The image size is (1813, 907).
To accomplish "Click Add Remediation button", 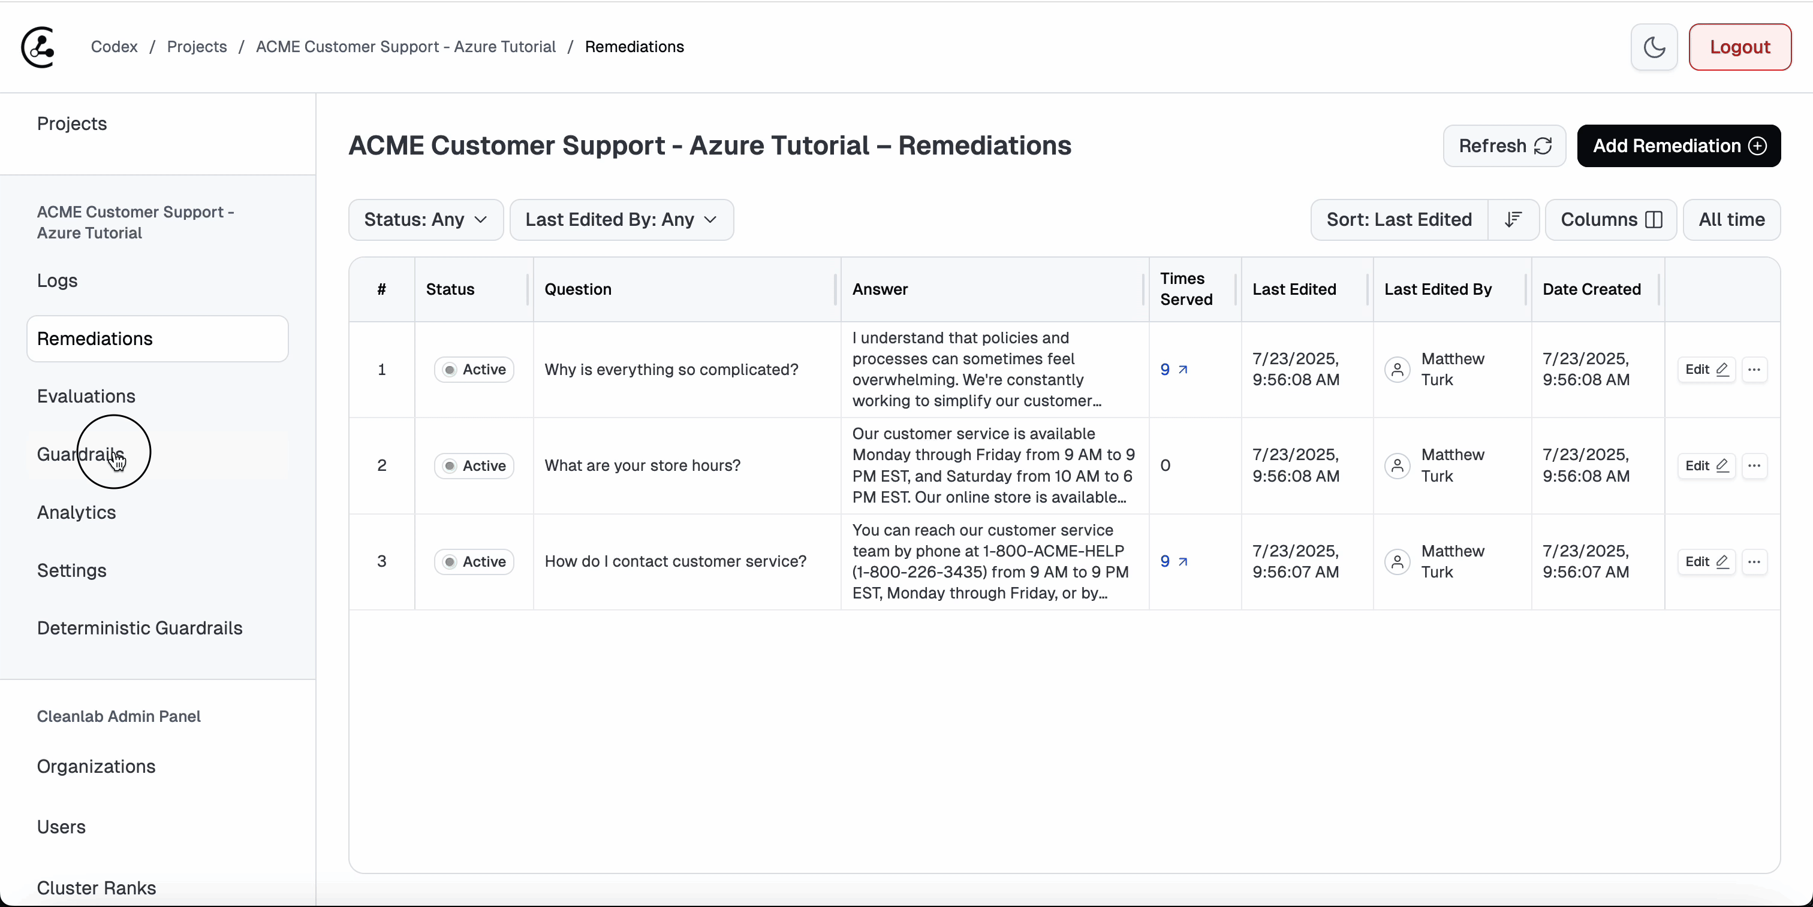I will click(1679, 146).
